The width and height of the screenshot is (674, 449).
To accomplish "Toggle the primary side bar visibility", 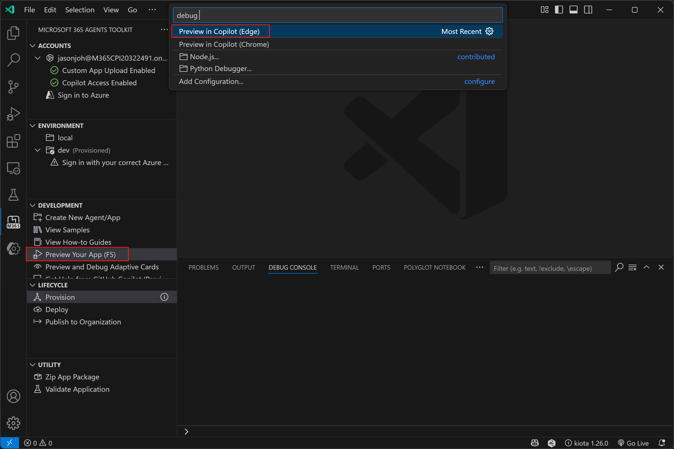I will [x=558, y=10].
